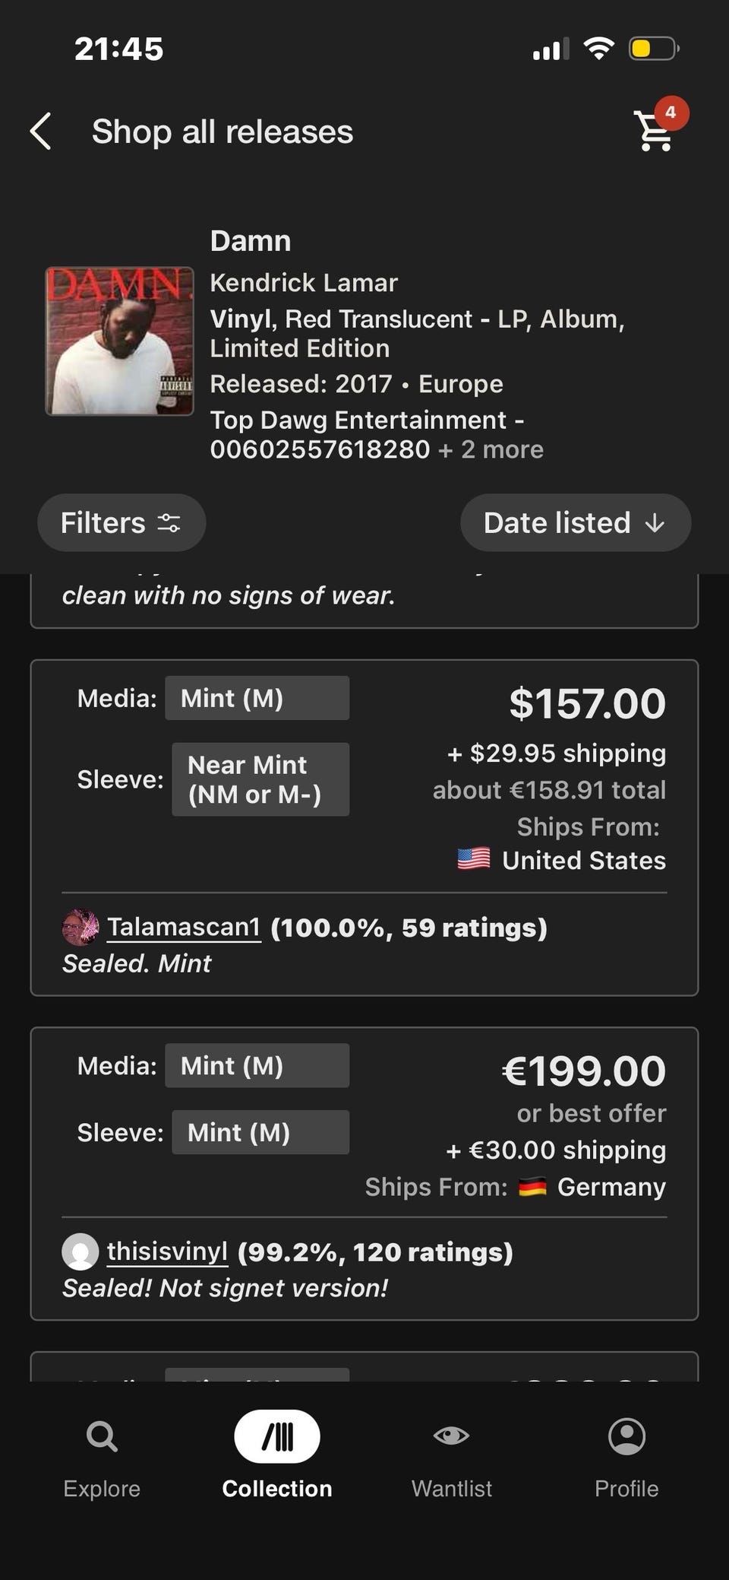The width and height of the screenshot is (729, 1580).
Task: Tap the Explore magnifier icon
Action: 102,1436
